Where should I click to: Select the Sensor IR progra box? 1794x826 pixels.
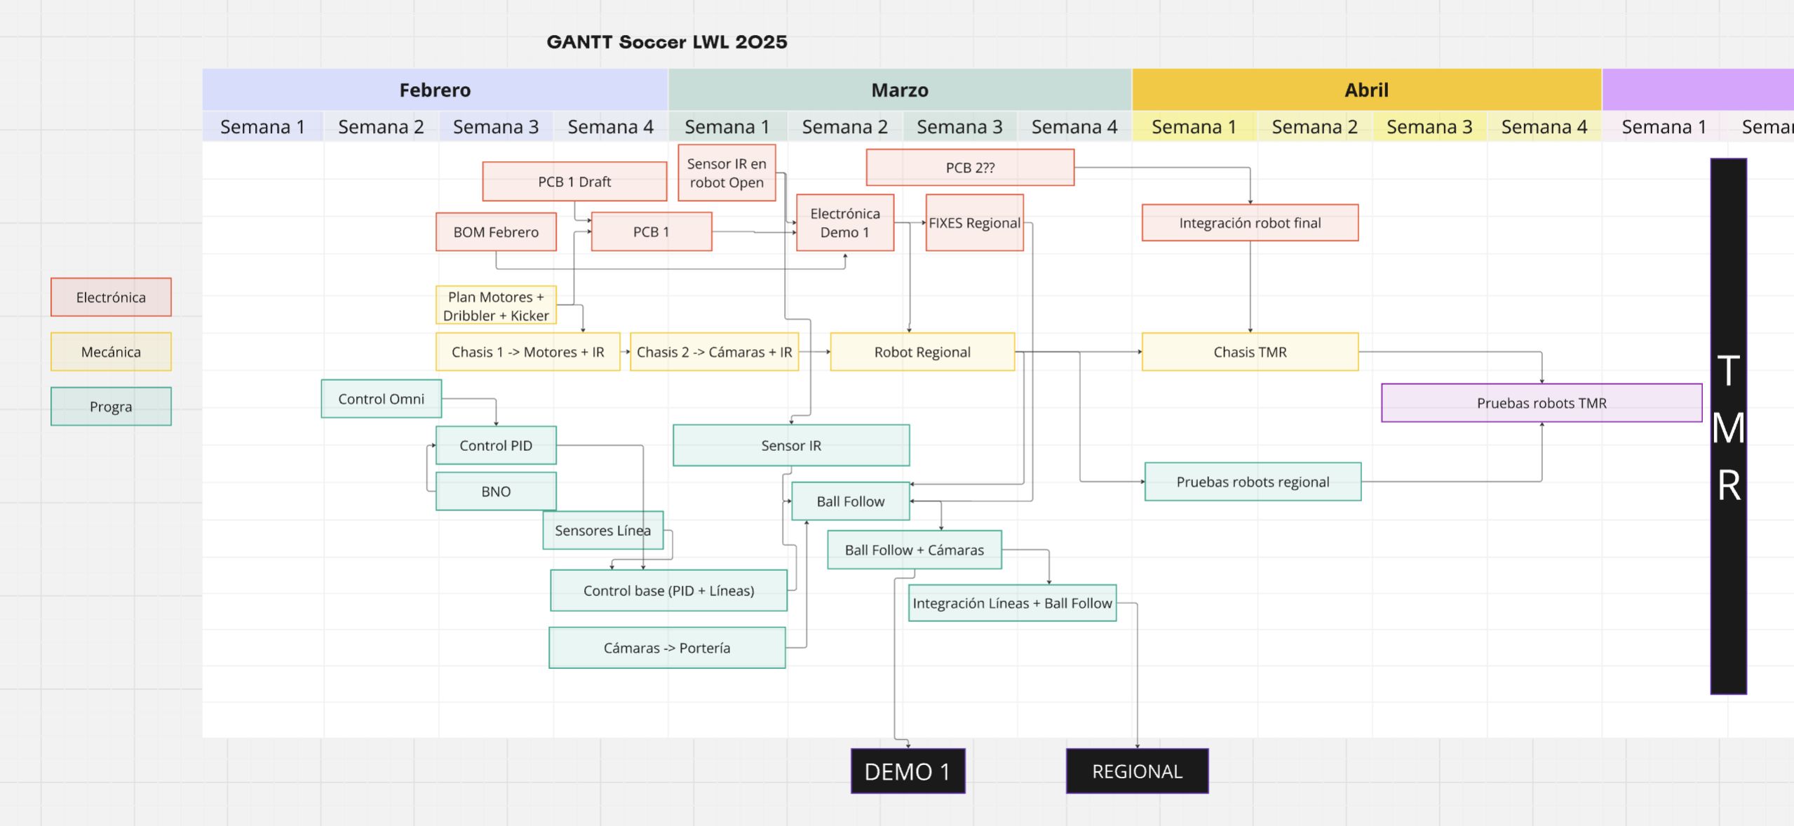pos(791,445)
